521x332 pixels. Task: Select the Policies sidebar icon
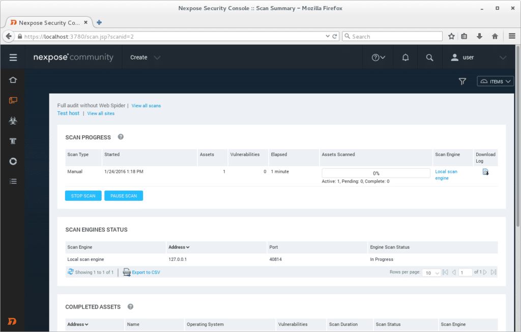point(13,141)
